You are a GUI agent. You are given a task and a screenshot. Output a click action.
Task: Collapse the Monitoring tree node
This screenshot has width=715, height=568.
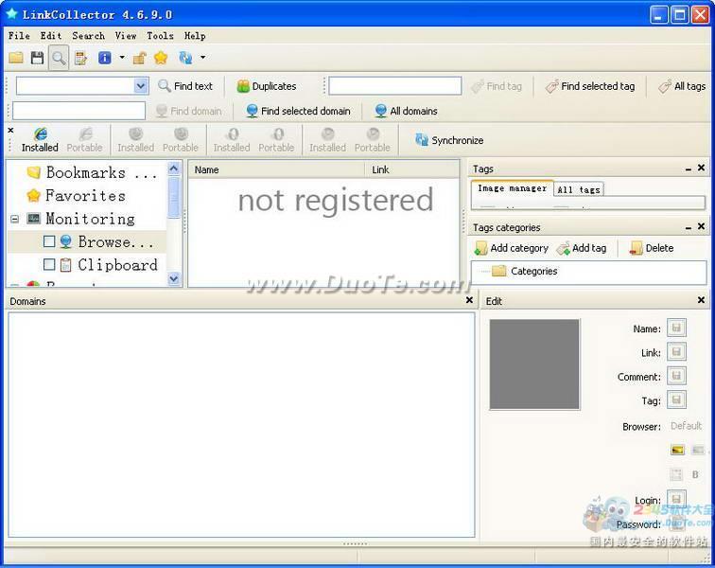point(14,220)
